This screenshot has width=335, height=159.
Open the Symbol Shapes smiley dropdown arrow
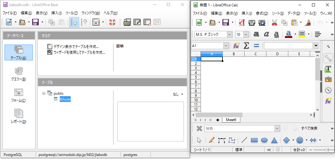click(306, 140)
